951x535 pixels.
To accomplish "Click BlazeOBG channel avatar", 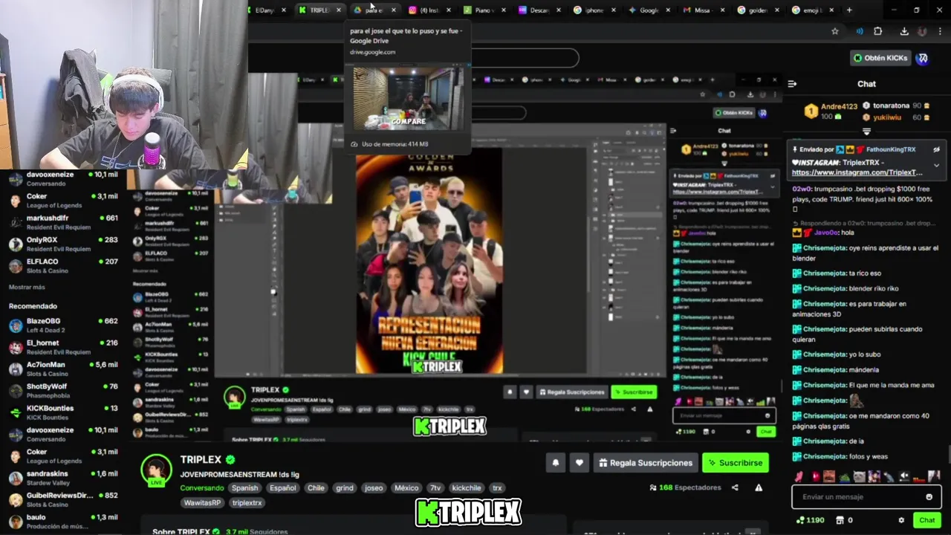I will (x=15, y=325).
